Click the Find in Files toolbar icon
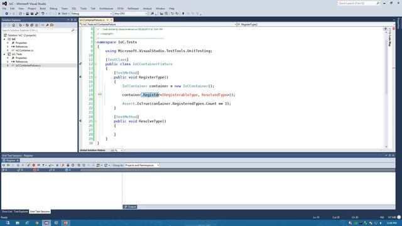402x226 pixels. pos(152,14)
